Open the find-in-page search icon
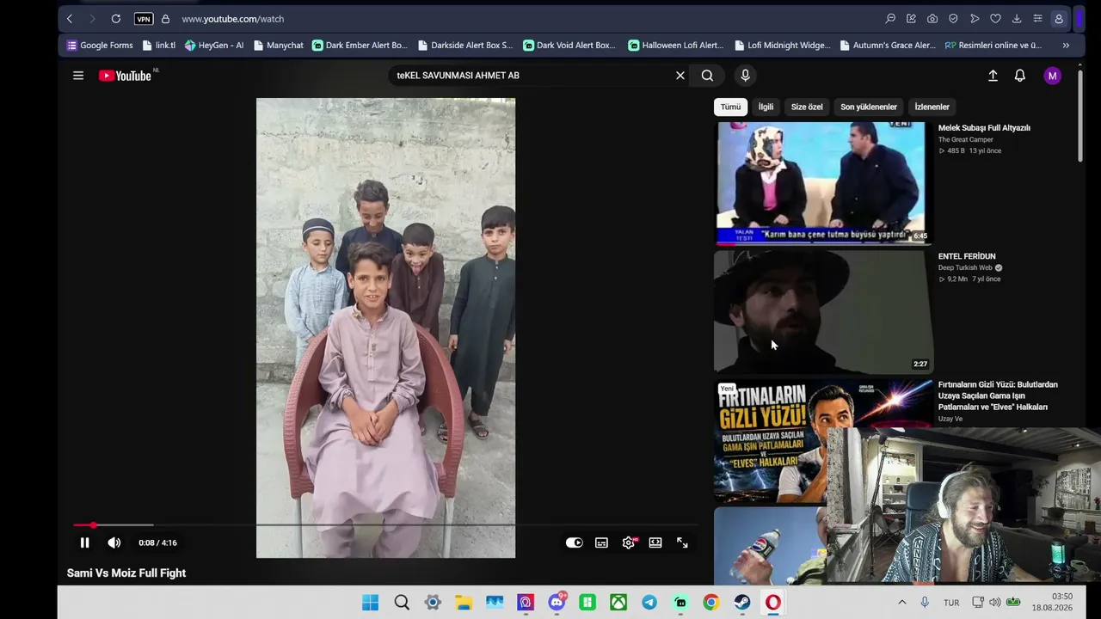The height and width of the screenshot is (619, 1101). (x=890, y=19)
